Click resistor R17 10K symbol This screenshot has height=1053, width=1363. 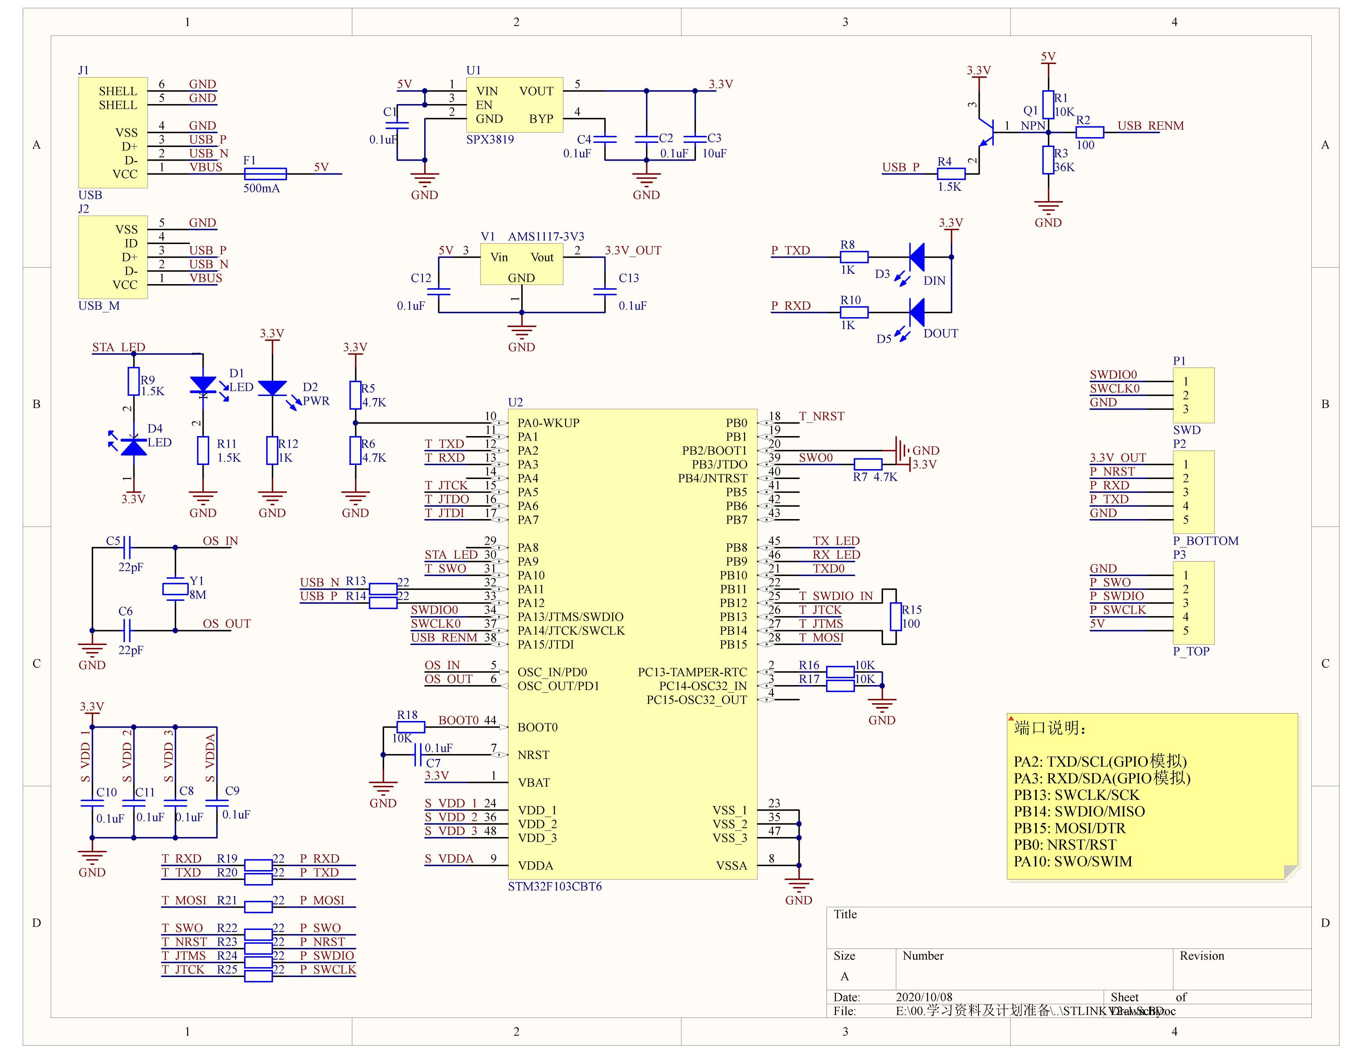pyautogui.click(x=840, y=685)
